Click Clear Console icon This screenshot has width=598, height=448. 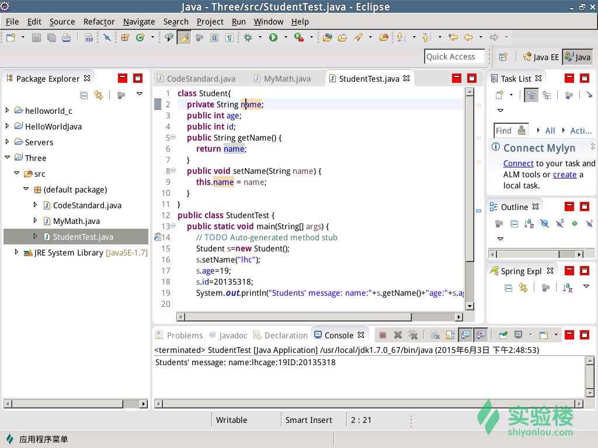(x=435, y=335)
